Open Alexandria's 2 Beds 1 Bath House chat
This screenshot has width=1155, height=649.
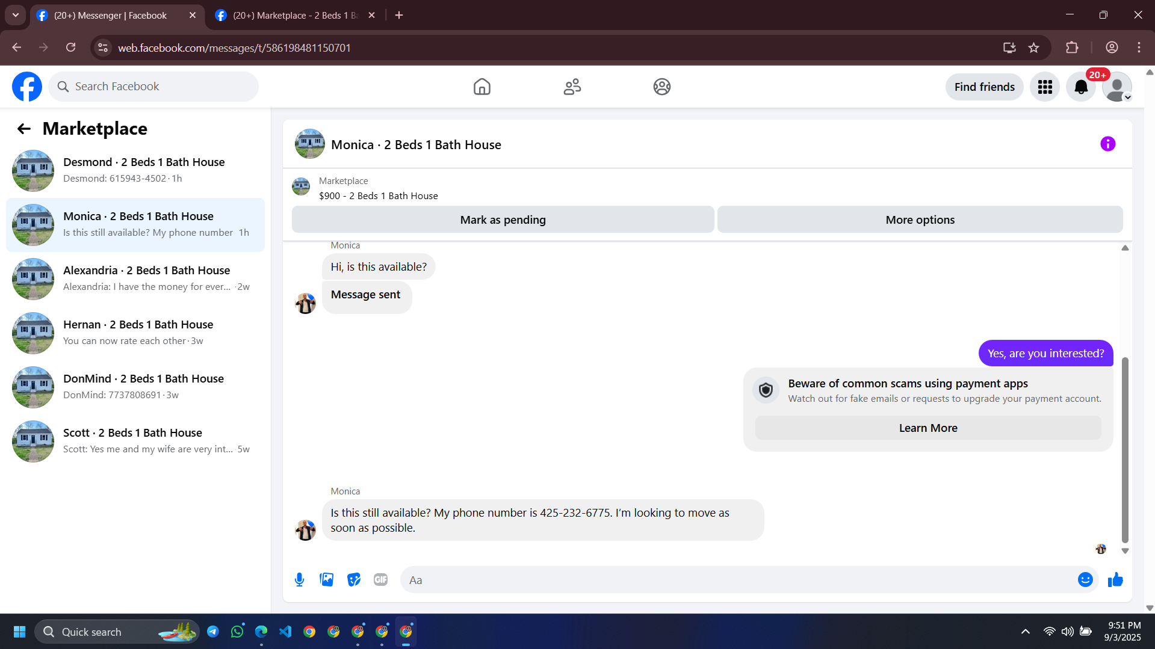(135, 279)
